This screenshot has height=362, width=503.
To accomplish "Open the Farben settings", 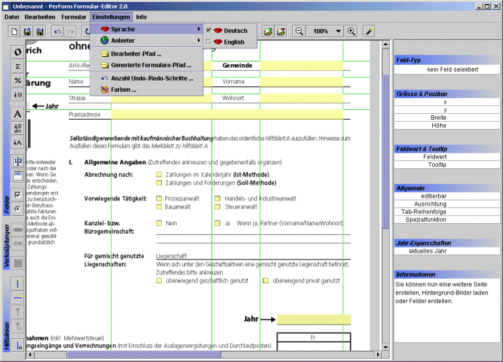I will [x=147, y=90].
